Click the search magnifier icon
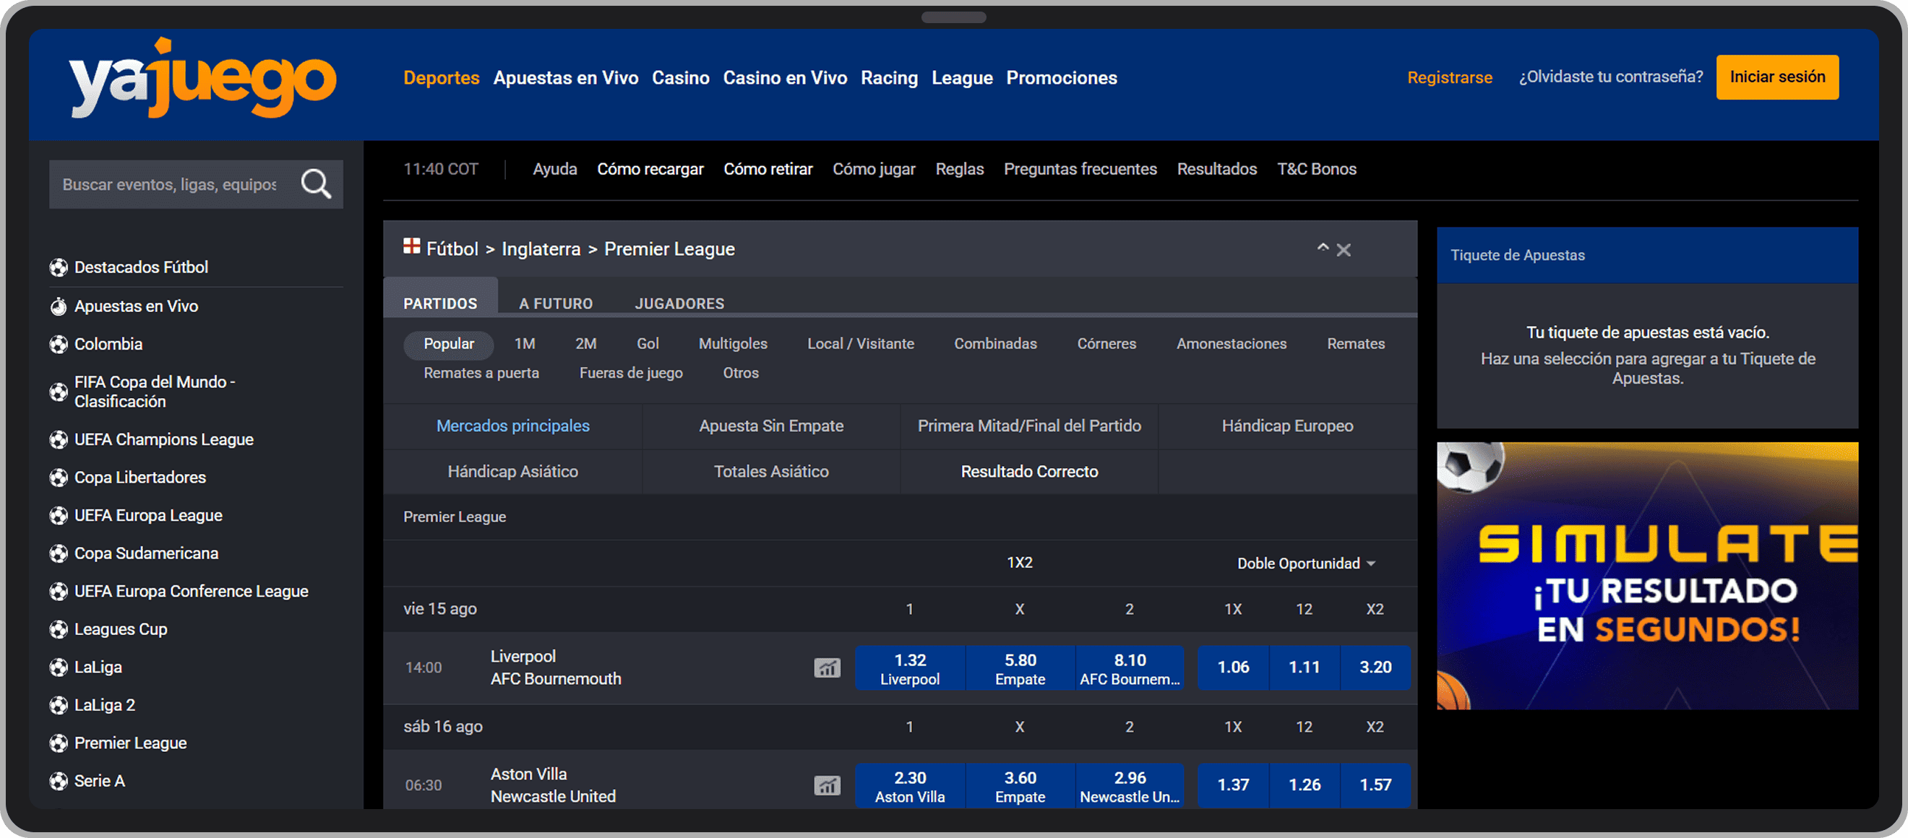Viewport: 1908px width, 838px height. pos(316,183)
